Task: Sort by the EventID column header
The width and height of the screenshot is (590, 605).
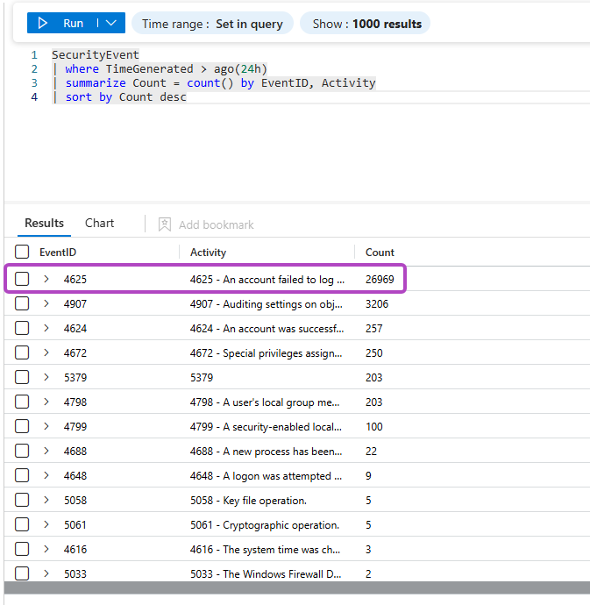Action: 58,253
